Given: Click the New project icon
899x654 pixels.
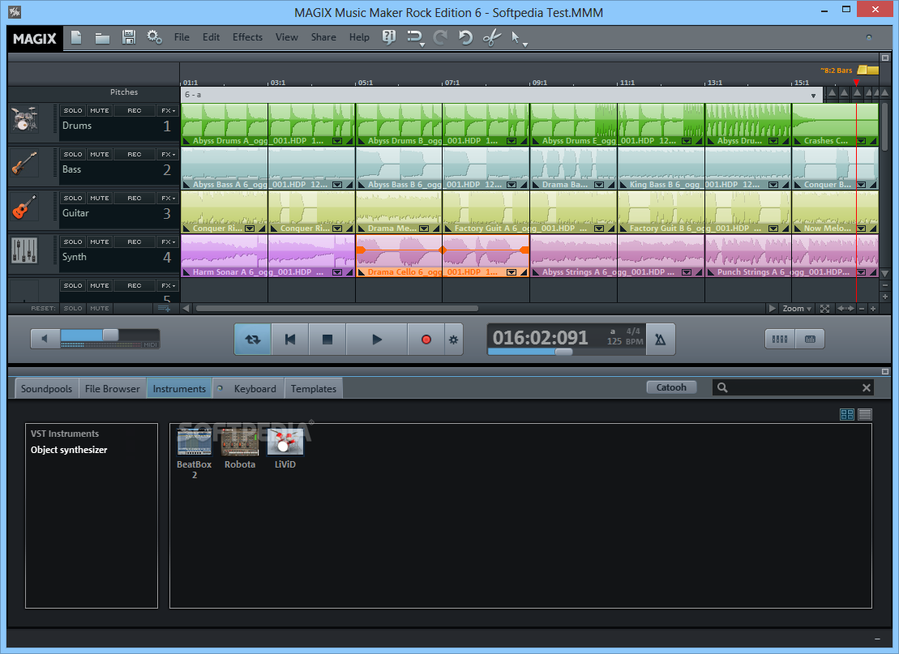Looking at the screenshot, I should click(76, 38).
